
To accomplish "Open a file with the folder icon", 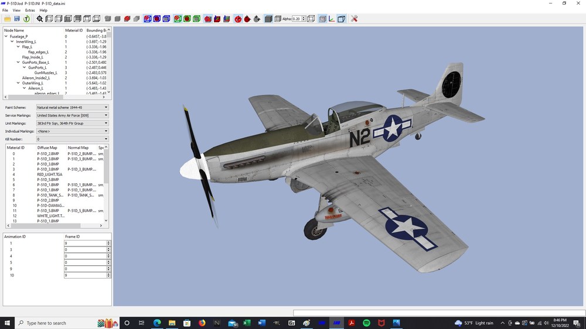I will point(8,19).
